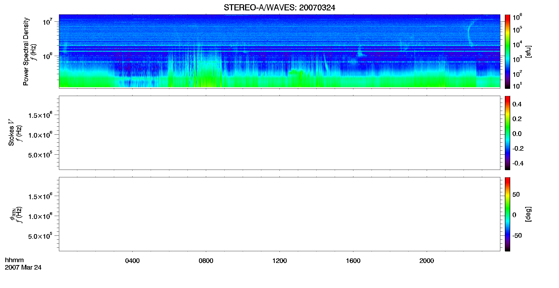Click the empty Stokes V plot panel
The width and height of the screenshot is (559, 288).
(279, 133)
